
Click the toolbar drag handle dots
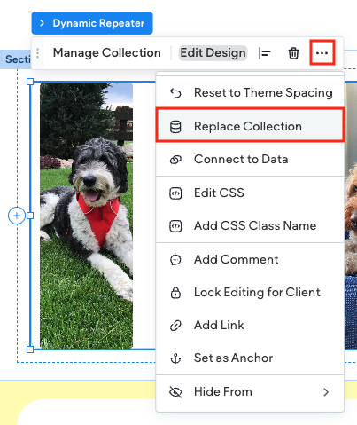[38, 53]
